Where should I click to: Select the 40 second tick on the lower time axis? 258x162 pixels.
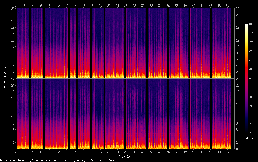tap(185, 152)
